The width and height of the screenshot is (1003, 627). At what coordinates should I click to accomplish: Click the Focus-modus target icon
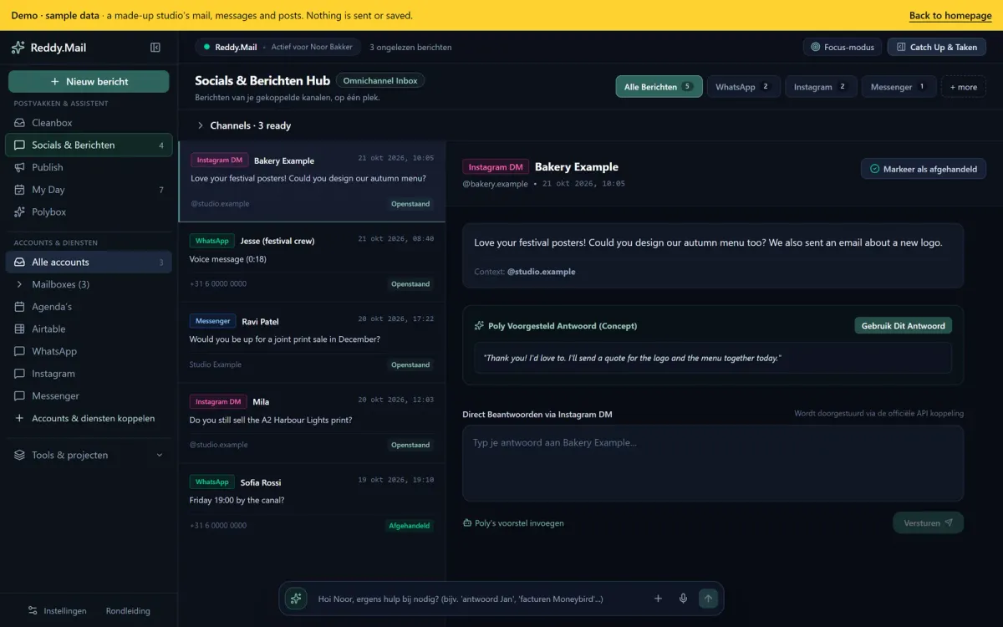pyautogui.click(x=816, y=48)
